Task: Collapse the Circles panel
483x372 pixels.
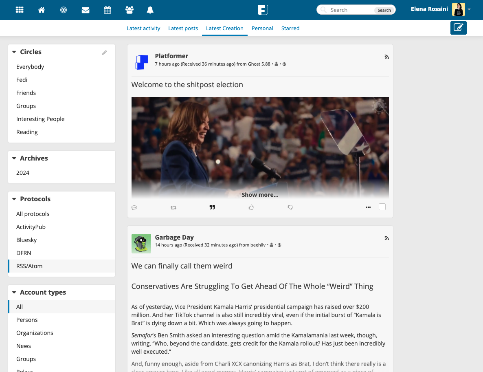Action: tap(14, 52)
